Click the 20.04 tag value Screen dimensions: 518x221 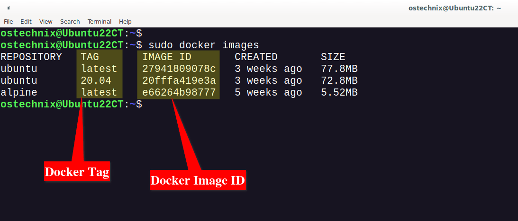pos(96,80)
